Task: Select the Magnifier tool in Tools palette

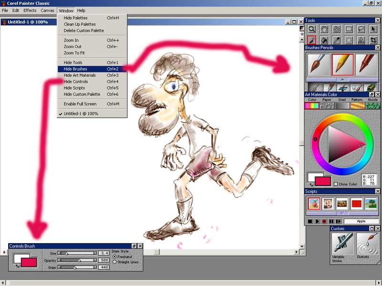Action: pos(312,30)
